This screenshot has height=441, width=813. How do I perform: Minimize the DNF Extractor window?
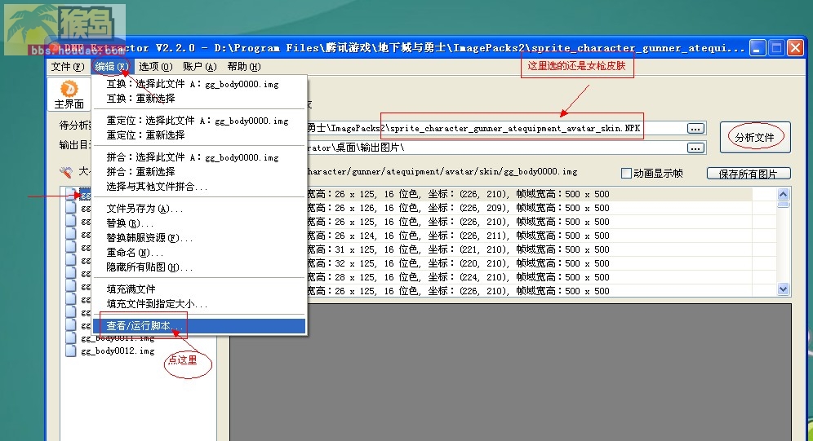coord(757,48)
